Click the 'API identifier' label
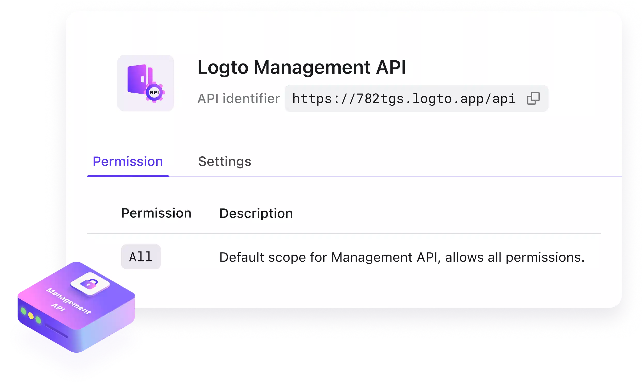 tap(238, 99)
